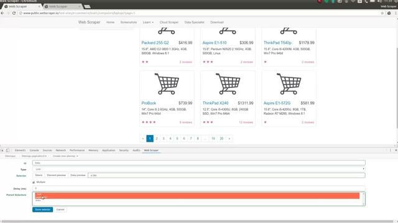Click the Cancel button
Image resolution: width=398 pixels, height=223 pixels.
[x=60, y=209]
